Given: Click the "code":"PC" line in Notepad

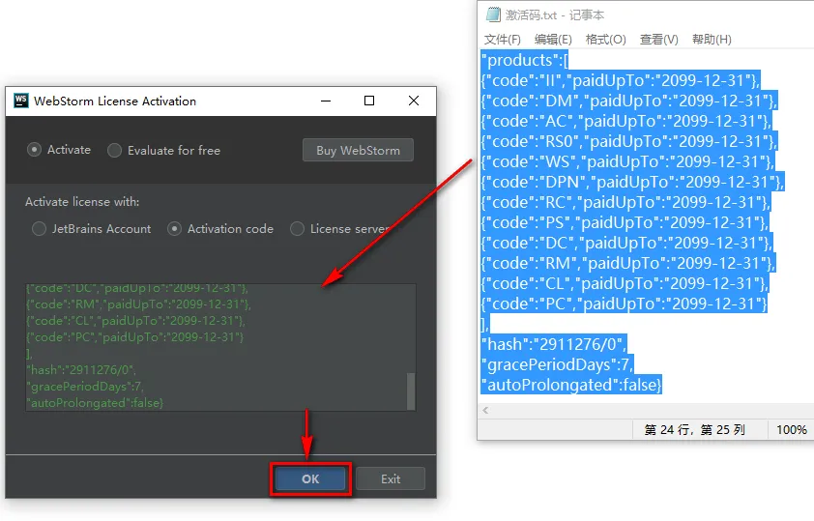Looking at the screenshot, I should (624, 304).
